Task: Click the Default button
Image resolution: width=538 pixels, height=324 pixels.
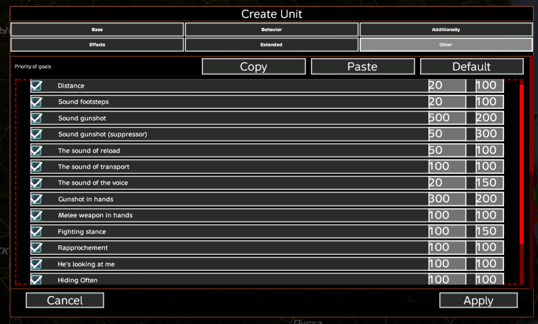Action: click(471, 67)
